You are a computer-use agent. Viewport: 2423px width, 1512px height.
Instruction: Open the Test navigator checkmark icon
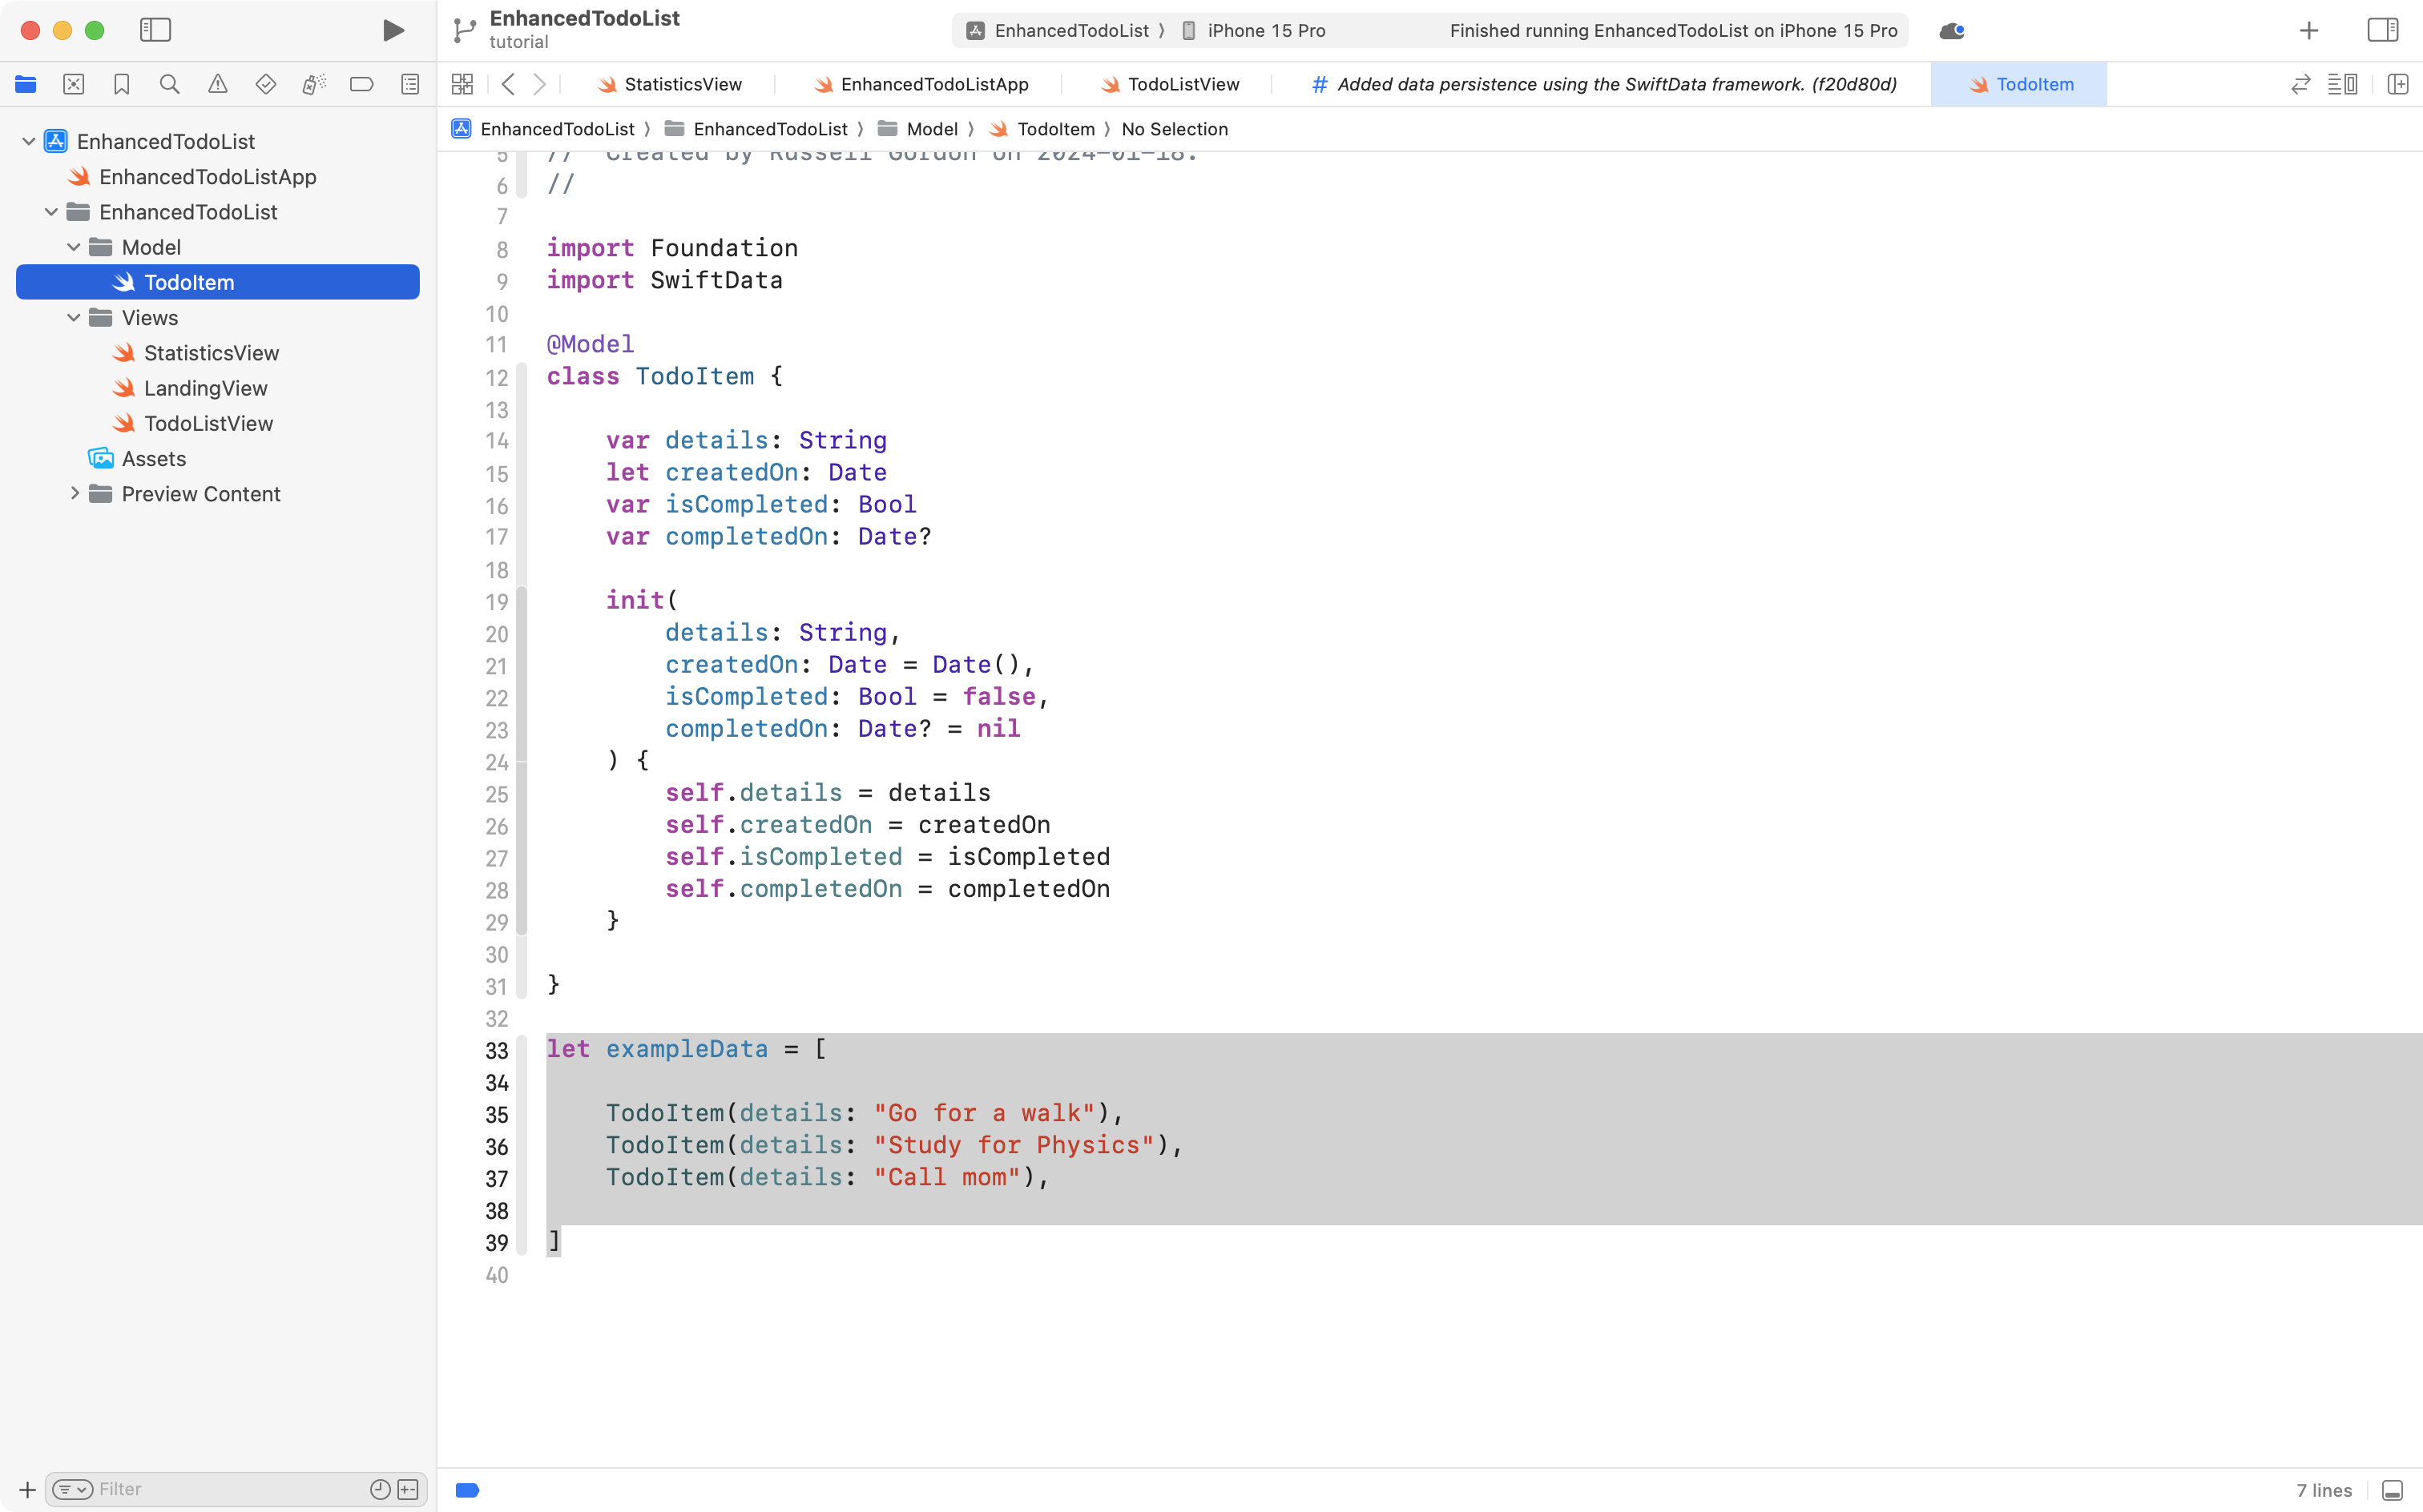pyautogui.click(x=265, y=84)
